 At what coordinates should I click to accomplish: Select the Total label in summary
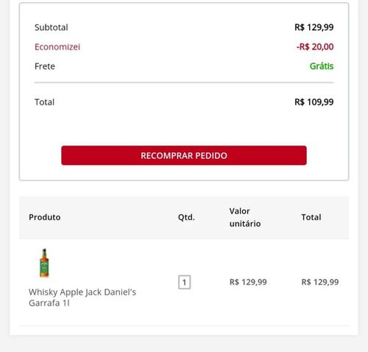coord(44,102)
